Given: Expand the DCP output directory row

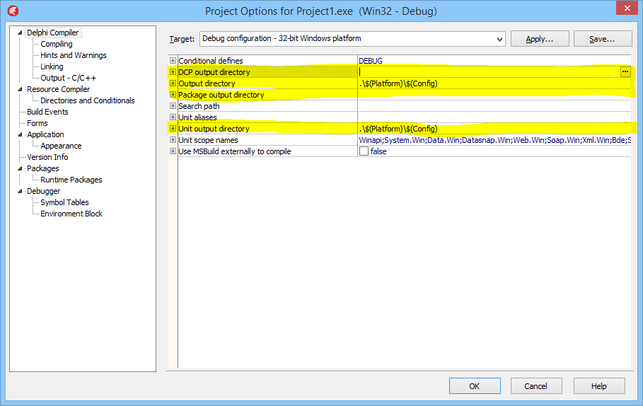Looking at the screenshot, I should click(x=173, y=71).
